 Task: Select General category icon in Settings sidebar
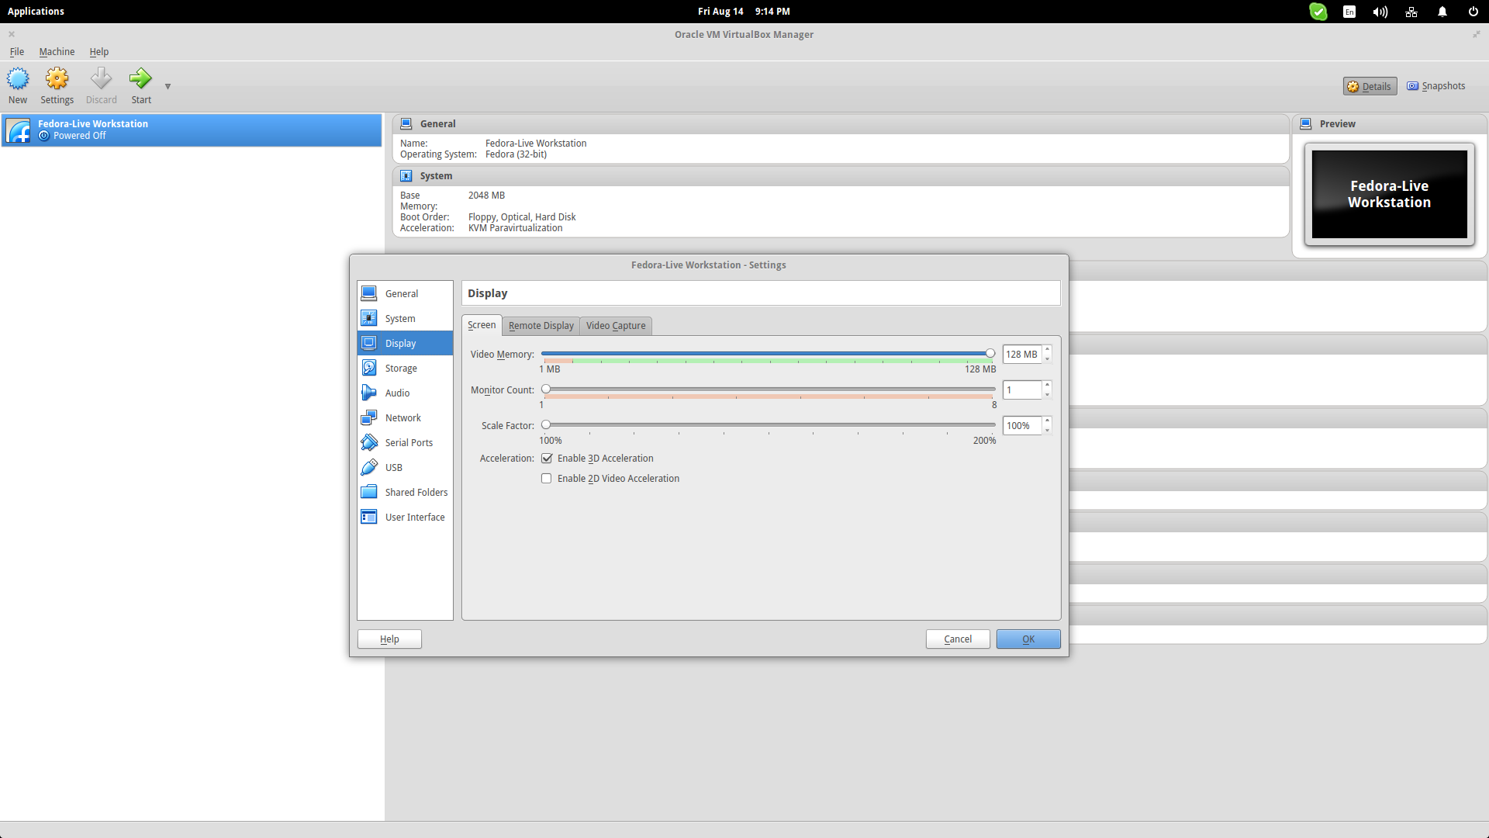(x=369, y=293)
